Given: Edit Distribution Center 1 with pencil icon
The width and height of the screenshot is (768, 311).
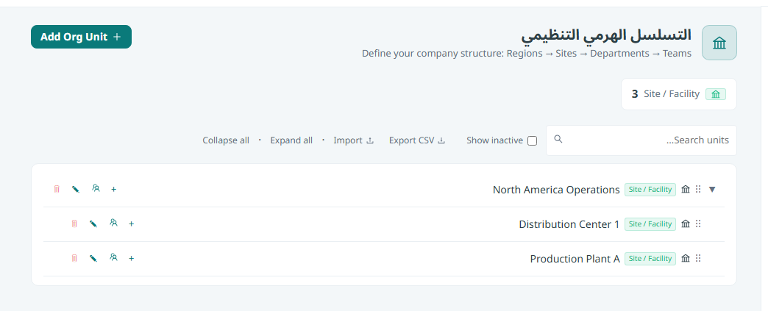Looking at the screenshot, I should [x=93, y=224].
